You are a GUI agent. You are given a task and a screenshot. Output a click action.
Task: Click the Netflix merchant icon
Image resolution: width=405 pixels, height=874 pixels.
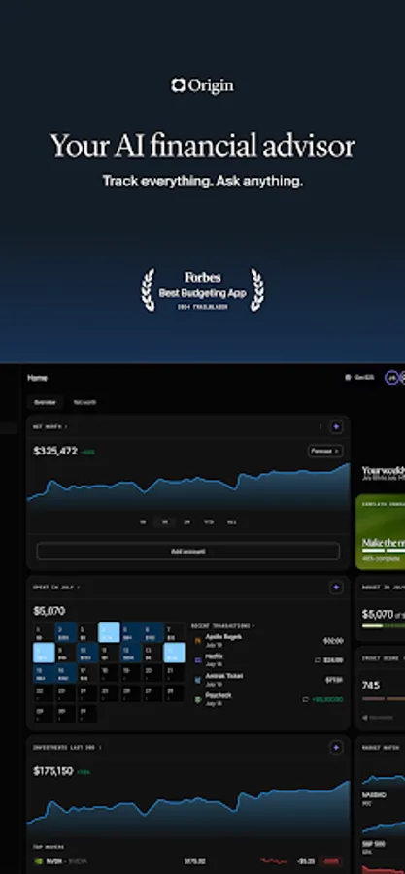198,660
